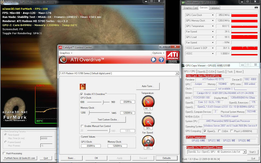The width and height of the screenshot is (261, 163).
Task: Click the Auto-Tune button
Action: (x=148, y=86)
